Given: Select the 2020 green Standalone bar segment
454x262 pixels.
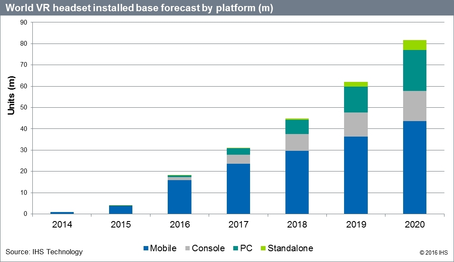Looking at the screenshot, I should coord(414,45).
